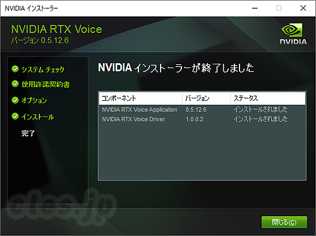Click the green check beside システム チェック
The image size is (316, 236).
15,69
